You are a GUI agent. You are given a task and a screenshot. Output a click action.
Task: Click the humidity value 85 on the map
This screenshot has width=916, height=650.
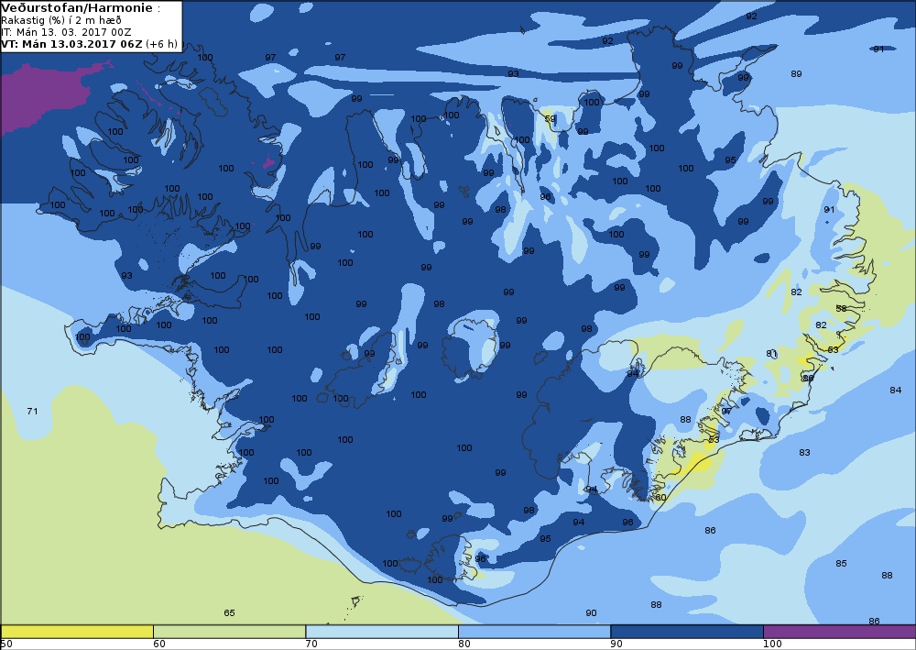click(x=841, y=563)
